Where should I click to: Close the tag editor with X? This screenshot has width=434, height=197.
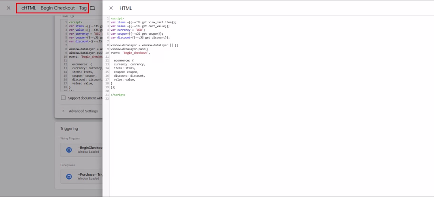[9, 8]
